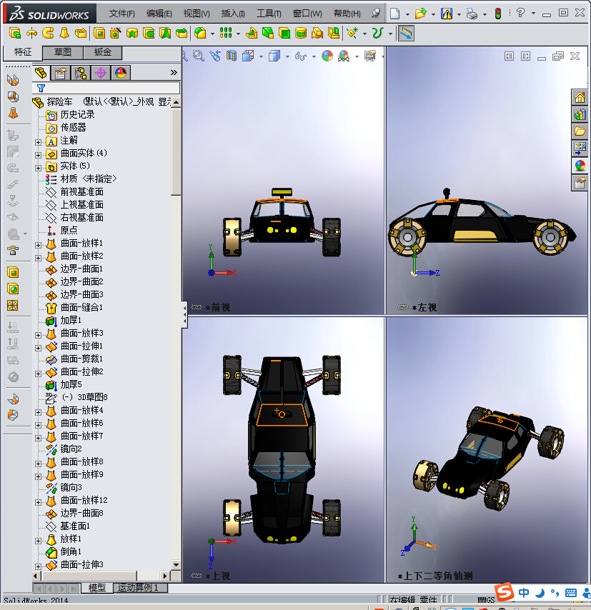Click the Section View icon in view toolbar
This screenshot has height=610, width=591.
232,56
